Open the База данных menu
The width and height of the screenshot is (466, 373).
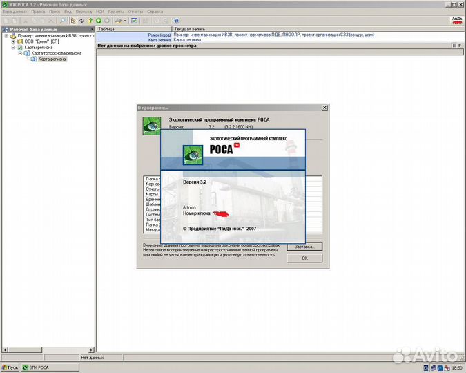(16, 12)
